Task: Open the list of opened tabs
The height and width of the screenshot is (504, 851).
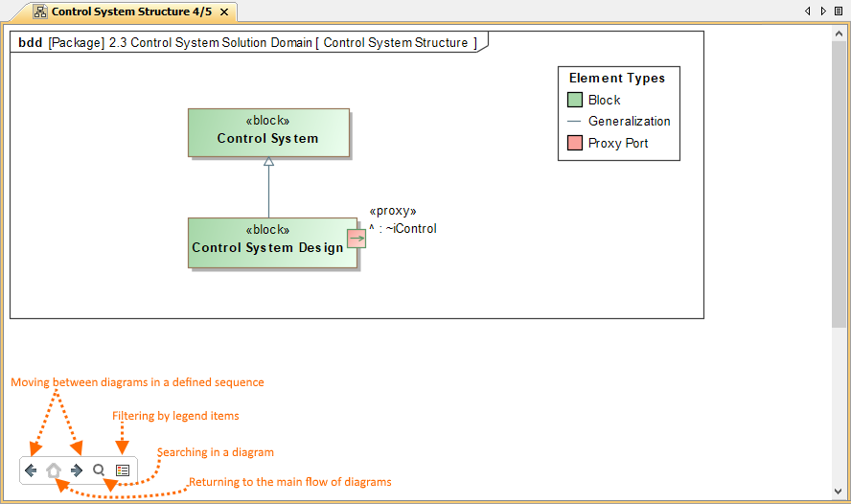Action: 839,11
